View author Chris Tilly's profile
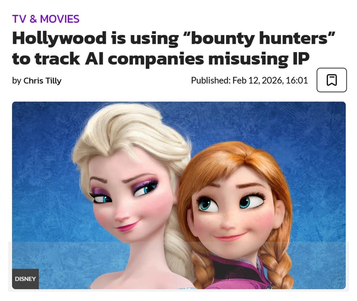Image resolution: width=357 pixels, height=301 pixels. (42, 81)
